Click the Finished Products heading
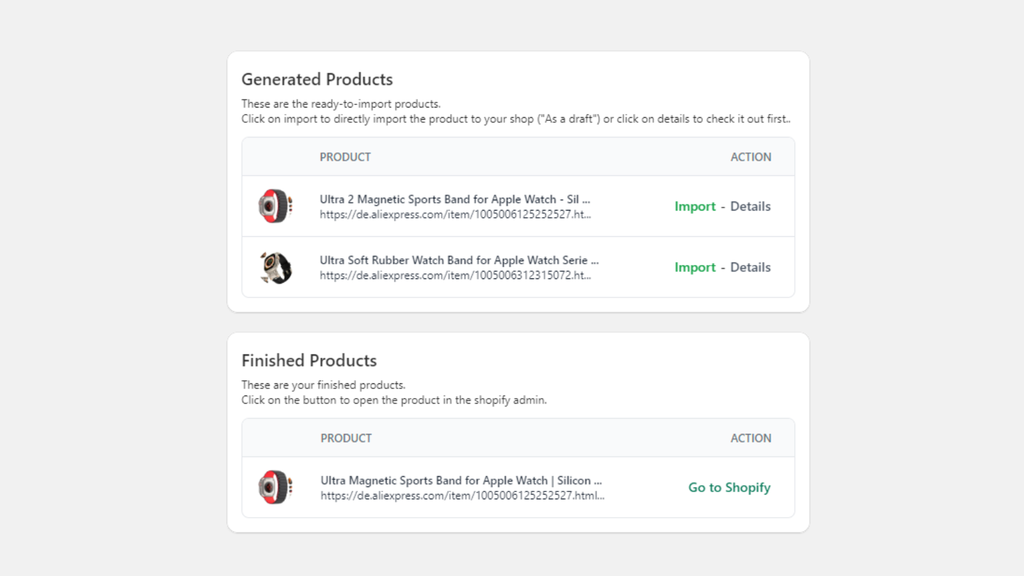The image size is (1024, 576). coord(309,360)
